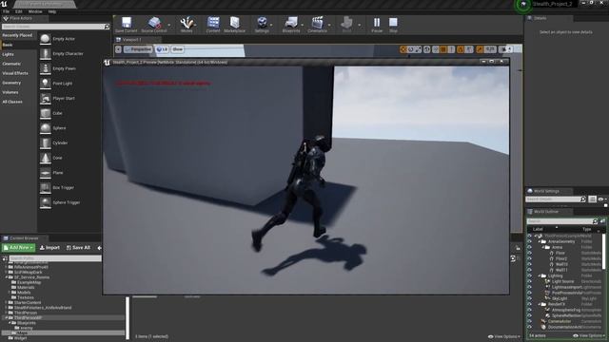Switch to the World Settings tab
Image resolution: width=609 pixels, height=342 pixels.
click(x=547, y=191)
